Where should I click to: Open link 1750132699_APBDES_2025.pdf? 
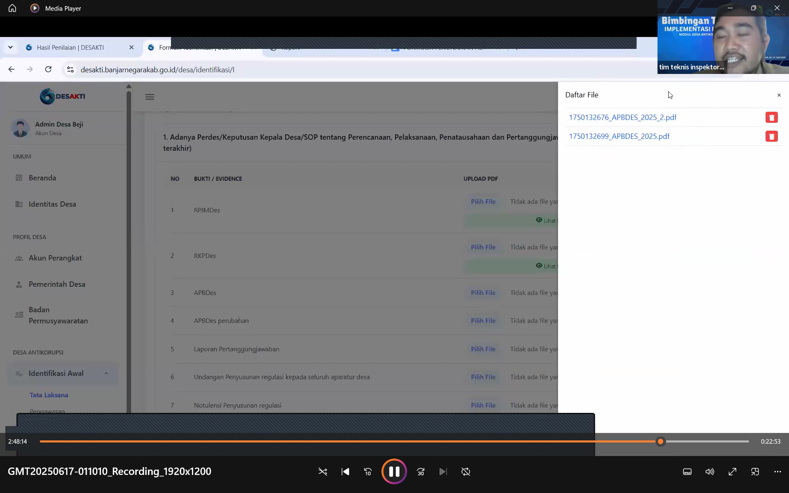pos(619,136)
